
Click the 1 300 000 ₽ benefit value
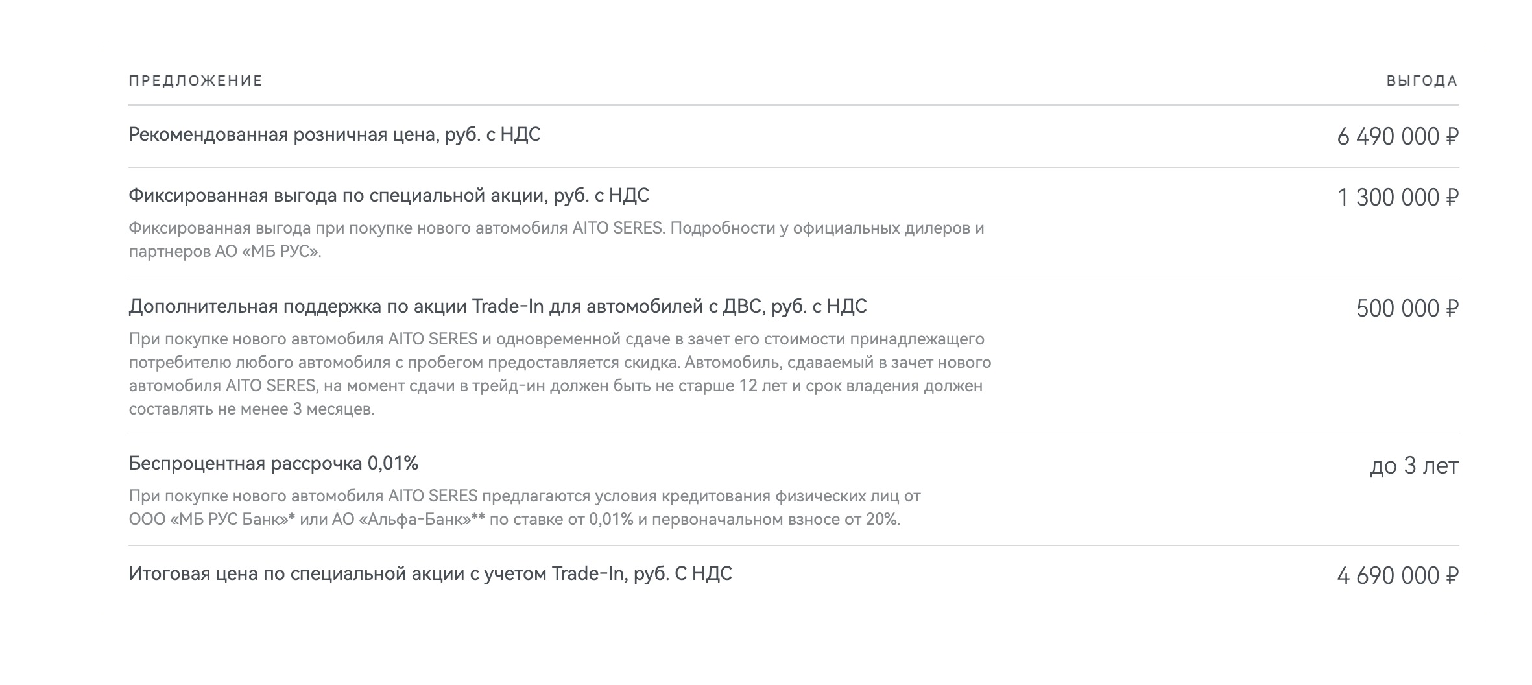(x=1398, y=198)
